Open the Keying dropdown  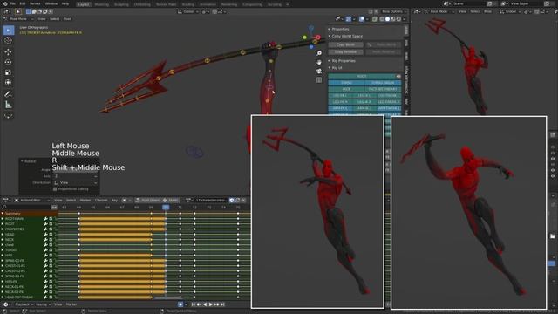(x=43, y=304)
